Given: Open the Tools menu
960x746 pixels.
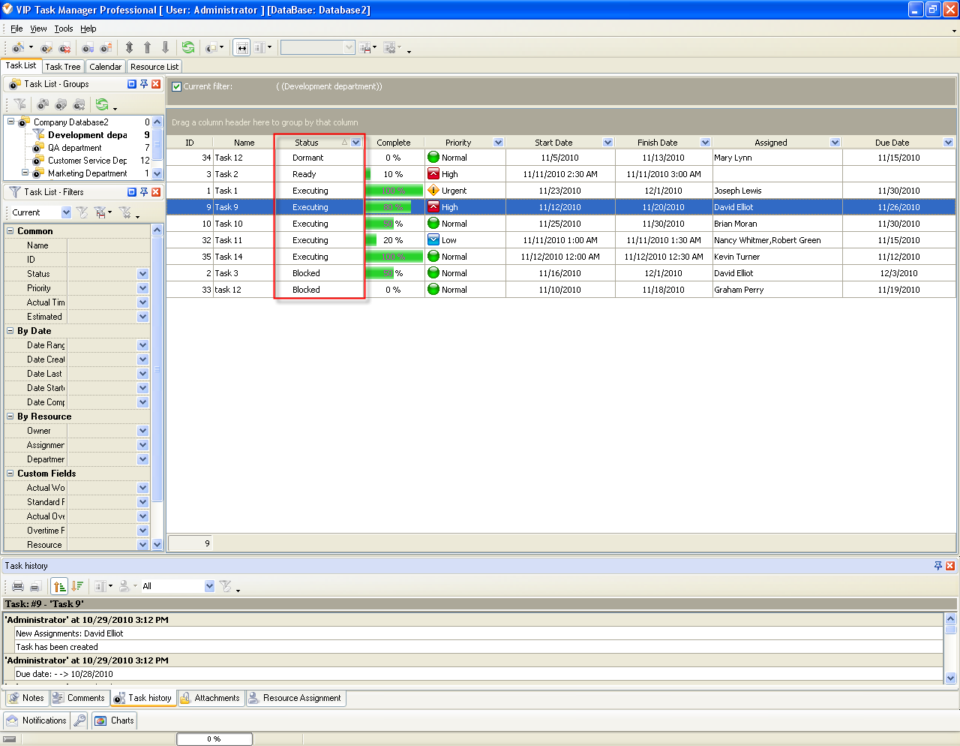Looking at the screenshot, I should coord(64,29).
